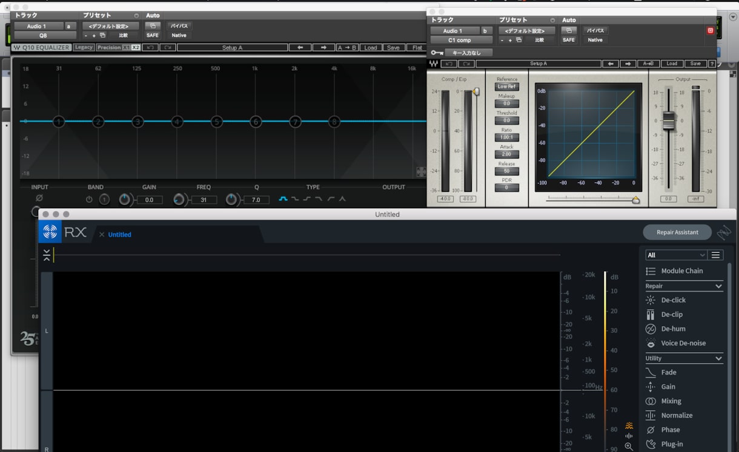Click the Gain knob in Q10 Equalizer

(x=125, y=200)
